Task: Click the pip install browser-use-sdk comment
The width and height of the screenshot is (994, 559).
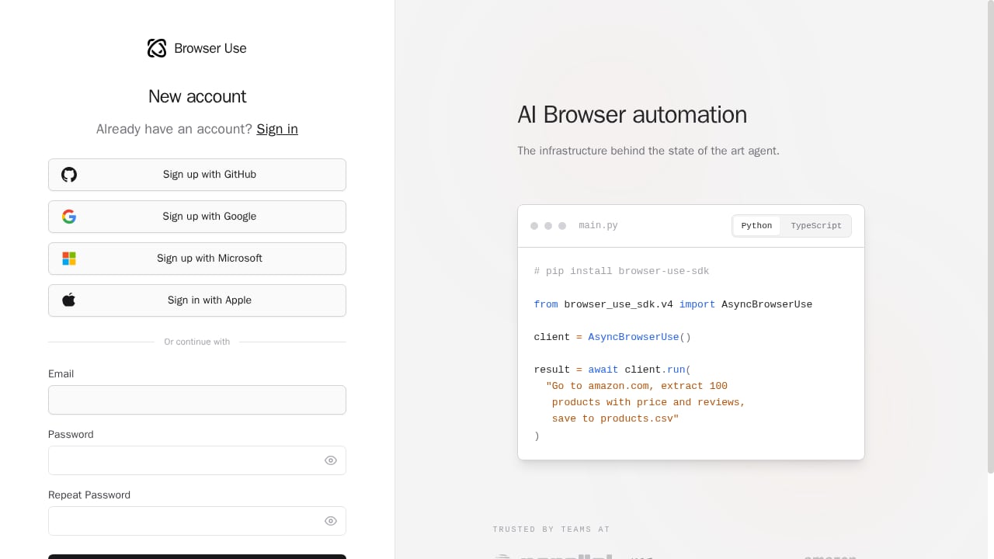Action: click(621, 272)
